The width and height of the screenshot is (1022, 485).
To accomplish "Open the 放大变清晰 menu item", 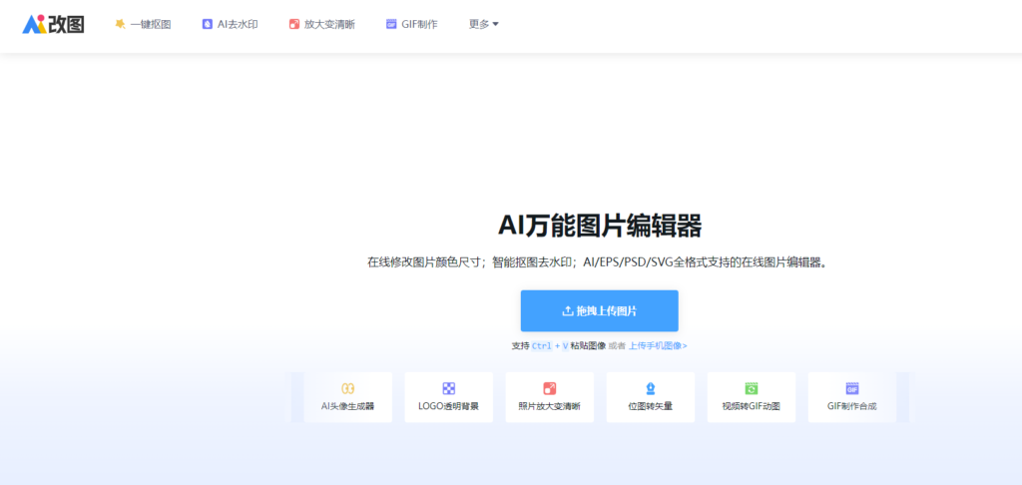I will [x=322, y=24].
